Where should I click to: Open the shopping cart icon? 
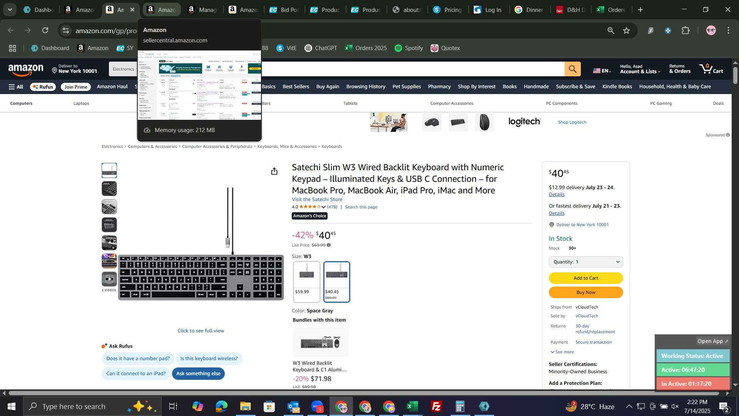(x=711, y=69)
